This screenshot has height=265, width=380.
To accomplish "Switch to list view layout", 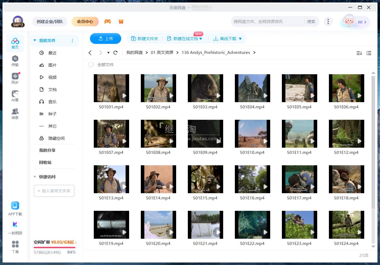I will pyautogui.click(x=369, y=53).
